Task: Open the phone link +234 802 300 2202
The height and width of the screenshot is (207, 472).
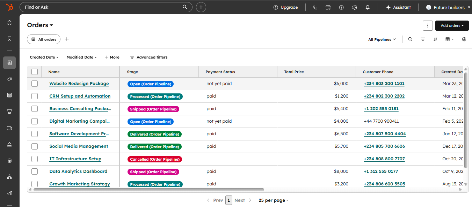Action: [384, 96]
